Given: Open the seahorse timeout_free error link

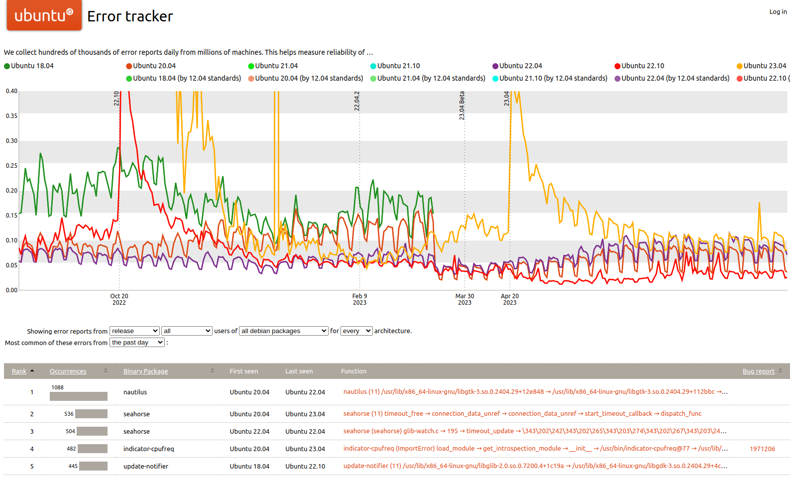Looking at the screenshot, I should pyautogui.click(x=522, y=414).
